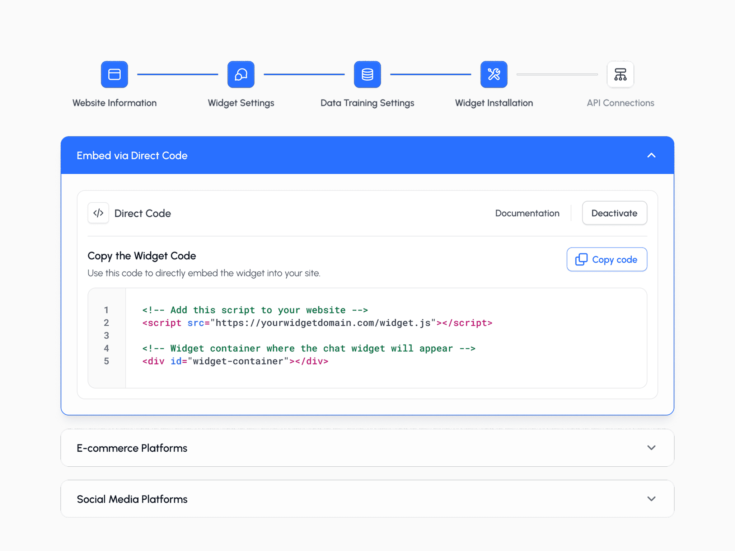Select the Data Training Settings step label
Image resolution: width=735 pixels, height=551 pixels.
point(367,103)
